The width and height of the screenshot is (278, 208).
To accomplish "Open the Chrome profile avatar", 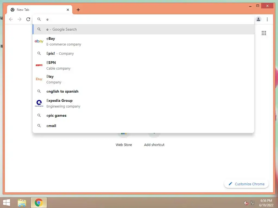I will click(258, 19).
